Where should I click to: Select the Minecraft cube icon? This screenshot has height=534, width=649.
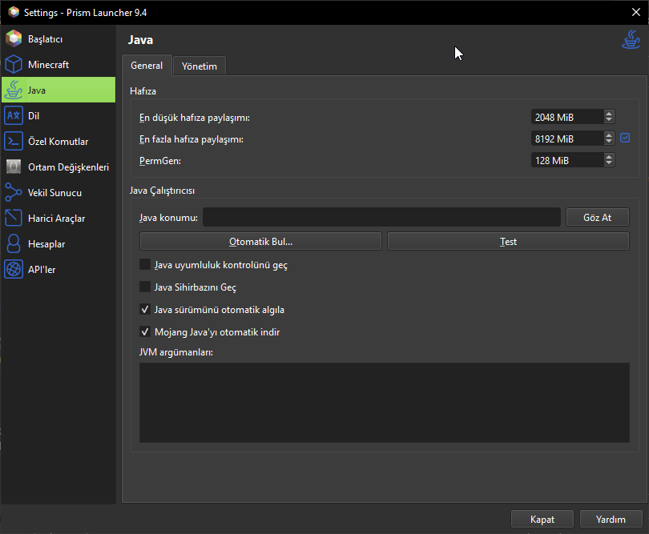tap(14, 65)
